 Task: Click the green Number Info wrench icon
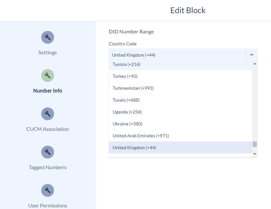[x=48, y=76]
